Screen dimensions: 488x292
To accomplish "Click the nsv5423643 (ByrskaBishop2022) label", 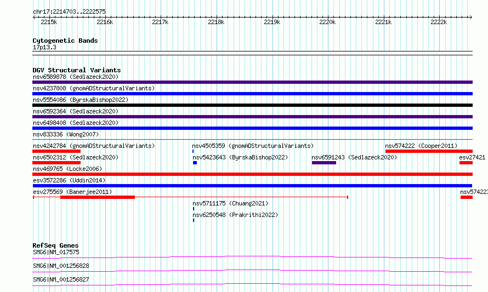I will [240, 157].
